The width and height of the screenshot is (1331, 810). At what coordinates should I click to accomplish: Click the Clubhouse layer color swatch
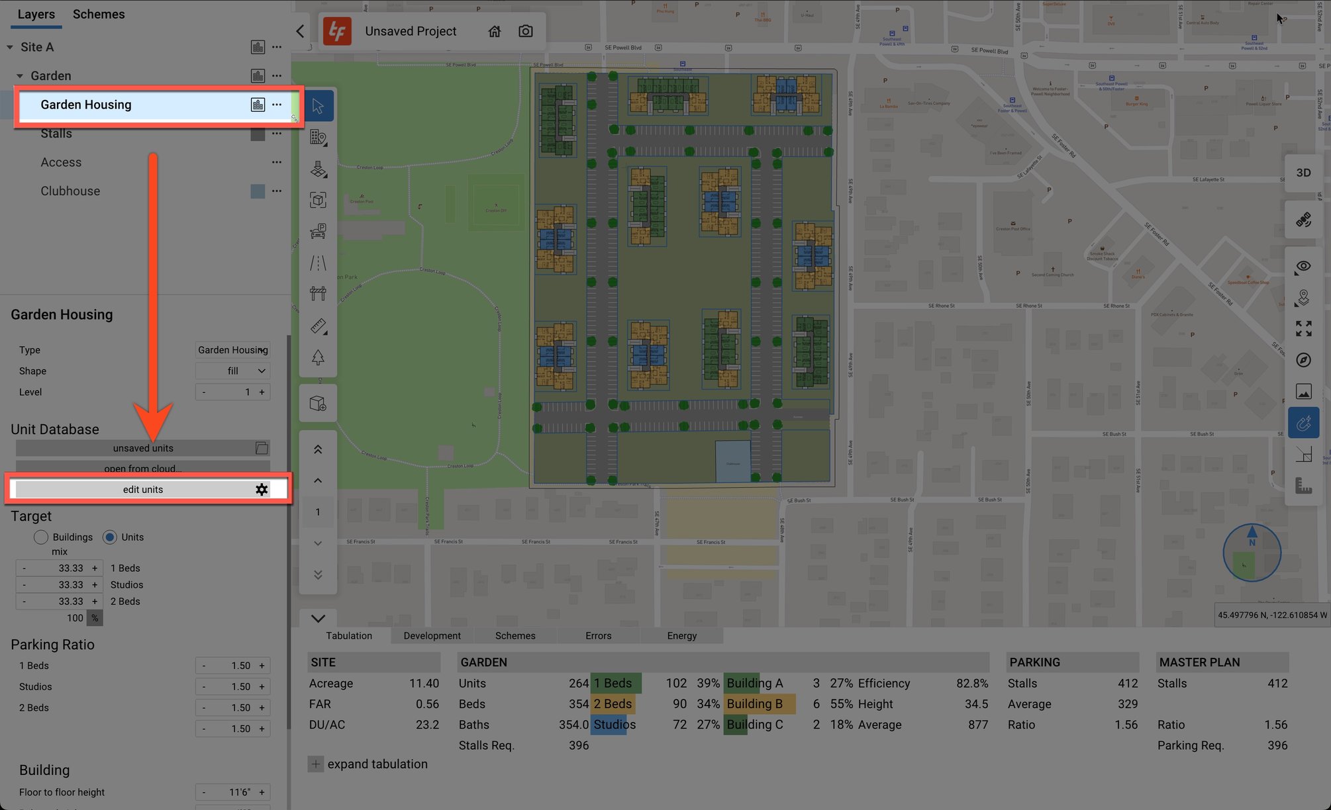[258, 191]
